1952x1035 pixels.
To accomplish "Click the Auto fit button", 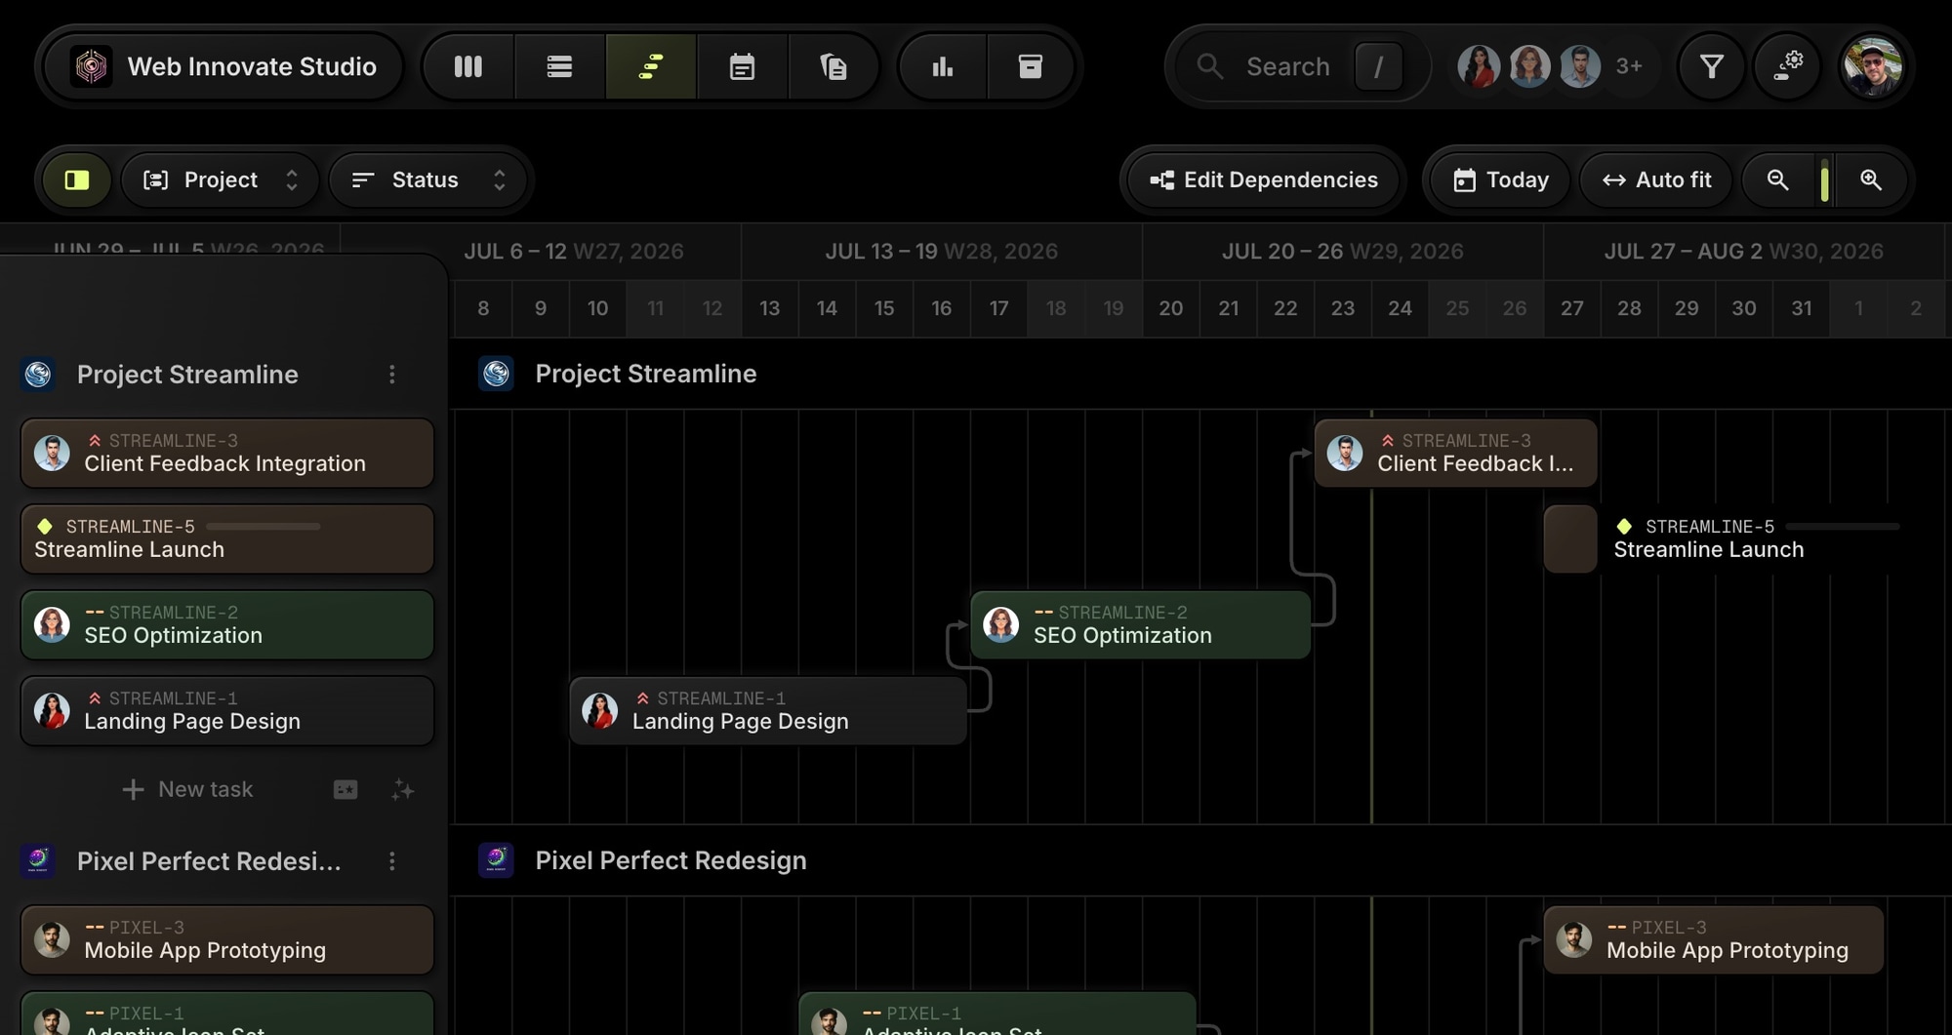I will (1656, 179).
